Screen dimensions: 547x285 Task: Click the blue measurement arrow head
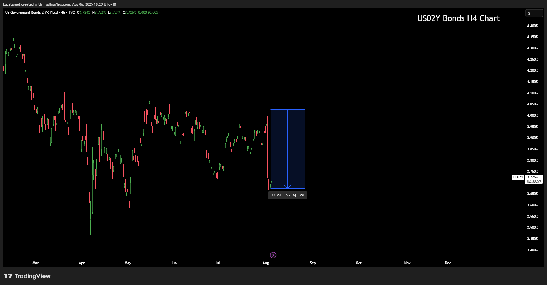[x=288, y=187]
